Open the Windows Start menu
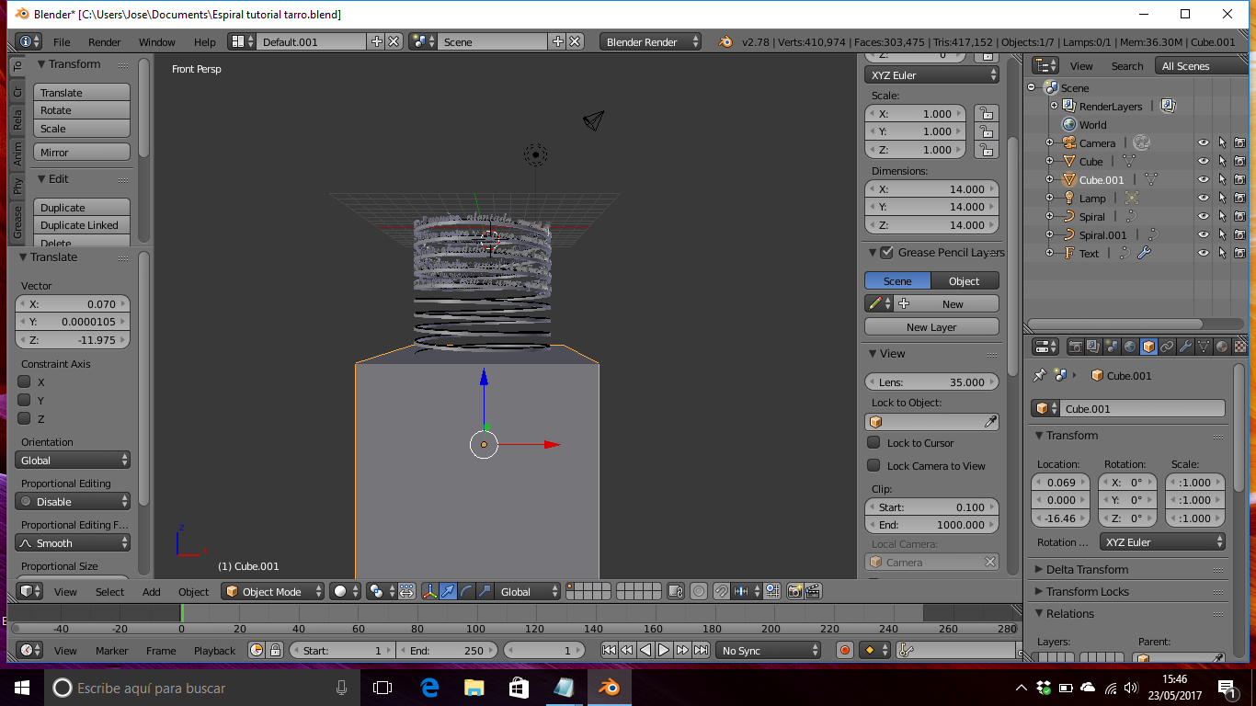The width and height of the screenshot is (1256, 706). pos(22,687)
